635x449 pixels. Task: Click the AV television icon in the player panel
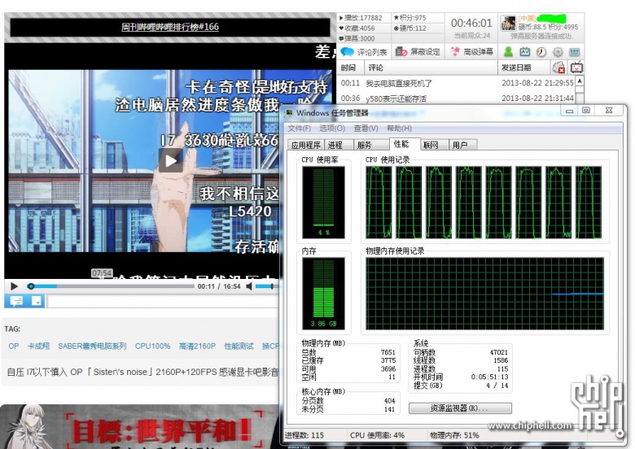tap(525, 52)
